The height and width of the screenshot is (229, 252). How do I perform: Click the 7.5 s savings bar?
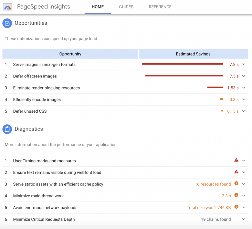184,76
